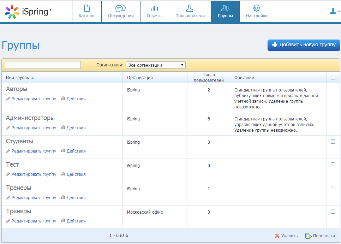The height and width of the screenshot is (244, 341).
Task: Click the Администраторы group name
Action: pyautogui.click(x=30, y=118)
